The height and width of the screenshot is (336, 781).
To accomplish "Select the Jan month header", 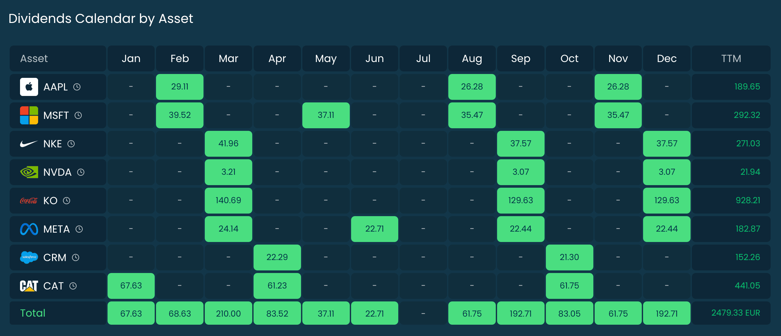I will click(131, 58).
